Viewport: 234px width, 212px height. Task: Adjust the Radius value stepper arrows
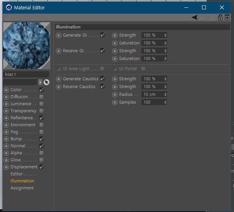165,94
